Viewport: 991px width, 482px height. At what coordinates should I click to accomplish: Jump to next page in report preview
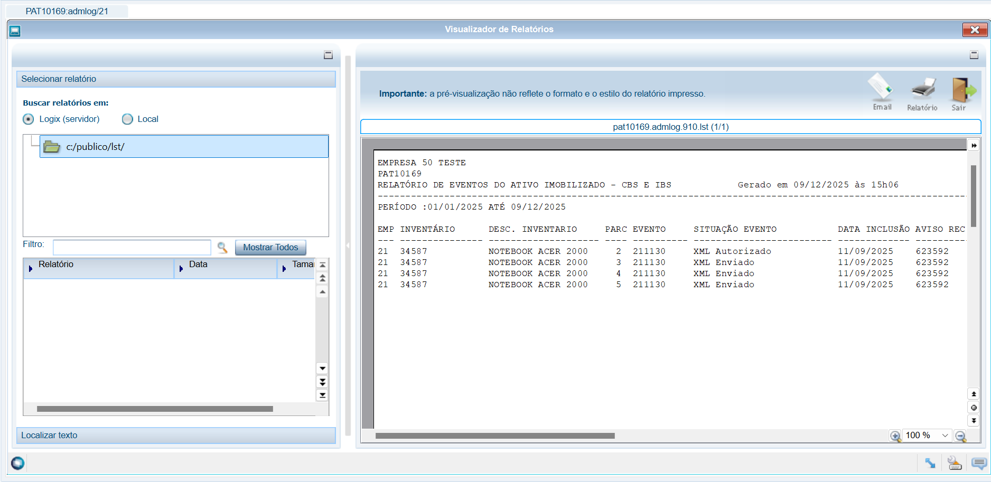click(x=974, y=421)
